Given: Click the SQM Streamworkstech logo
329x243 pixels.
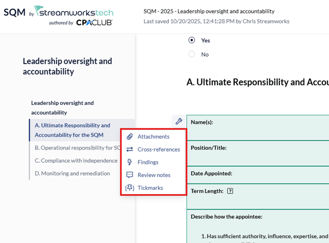Looking at the screenshot, I should coord(58,16).
